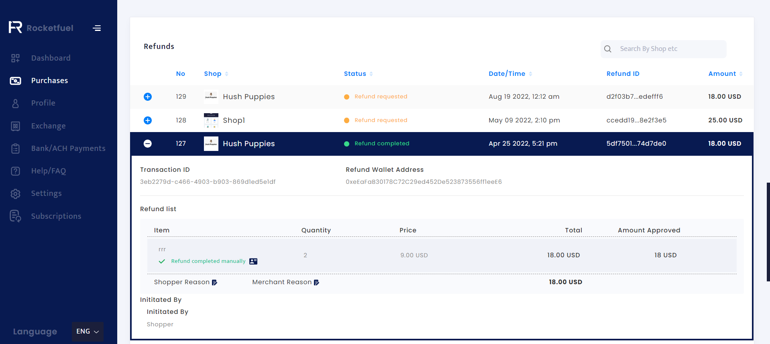Open Merchant Reason note icon
This screenshot has height=344, width=770.
316,283
